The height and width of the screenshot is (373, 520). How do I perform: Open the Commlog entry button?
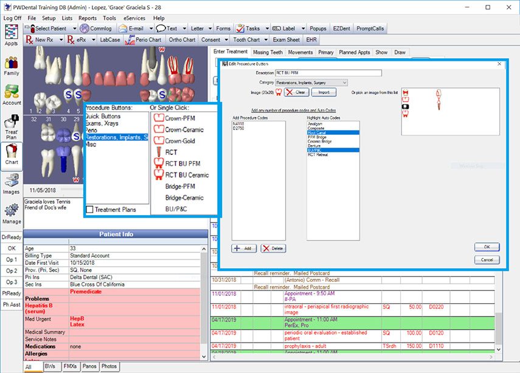pos(95,29)
